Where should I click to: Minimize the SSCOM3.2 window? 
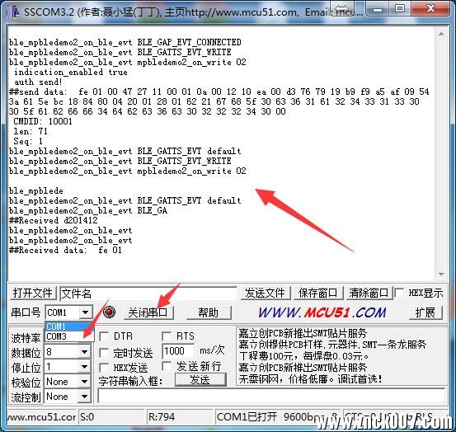378,10
